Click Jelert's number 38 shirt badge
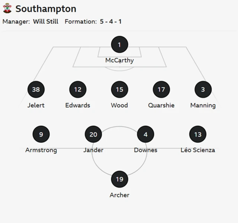238x223 pixels. 36,89
